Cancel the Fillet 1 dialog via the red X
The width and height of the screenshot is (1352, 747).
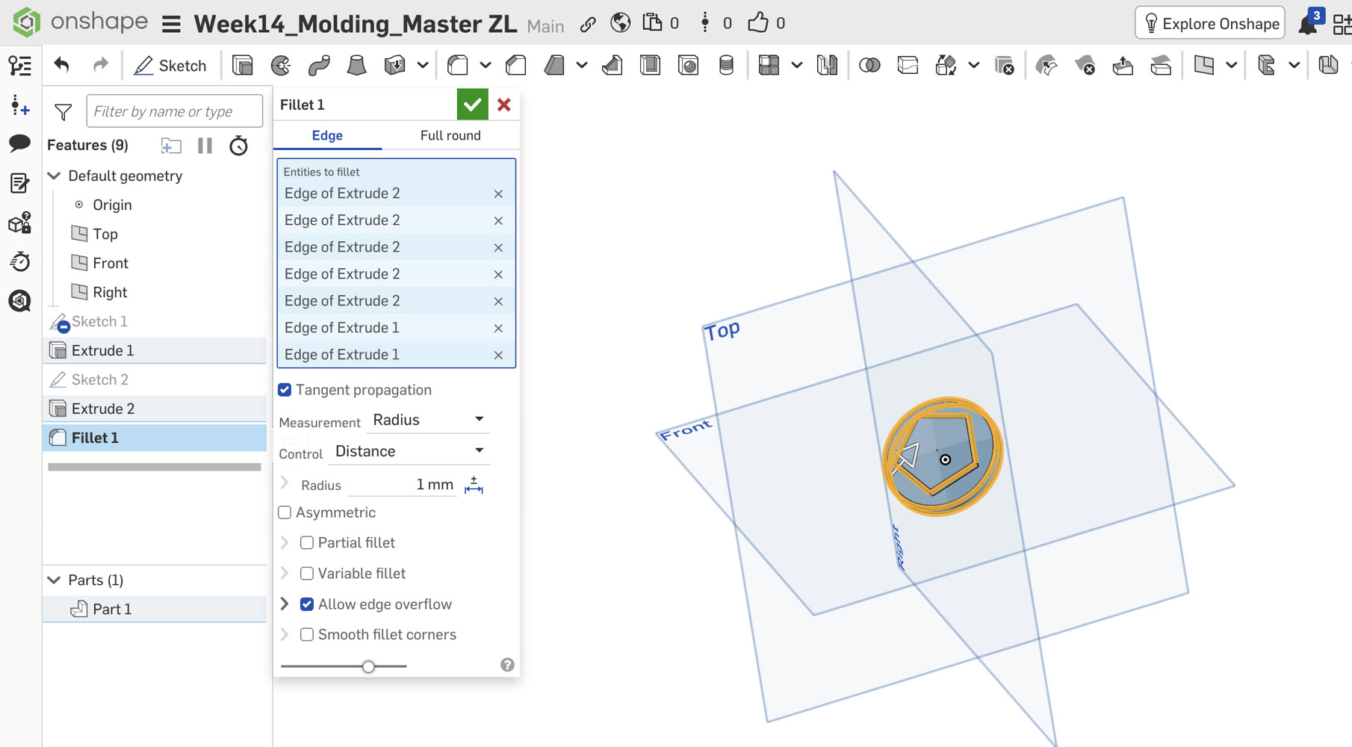504,105
